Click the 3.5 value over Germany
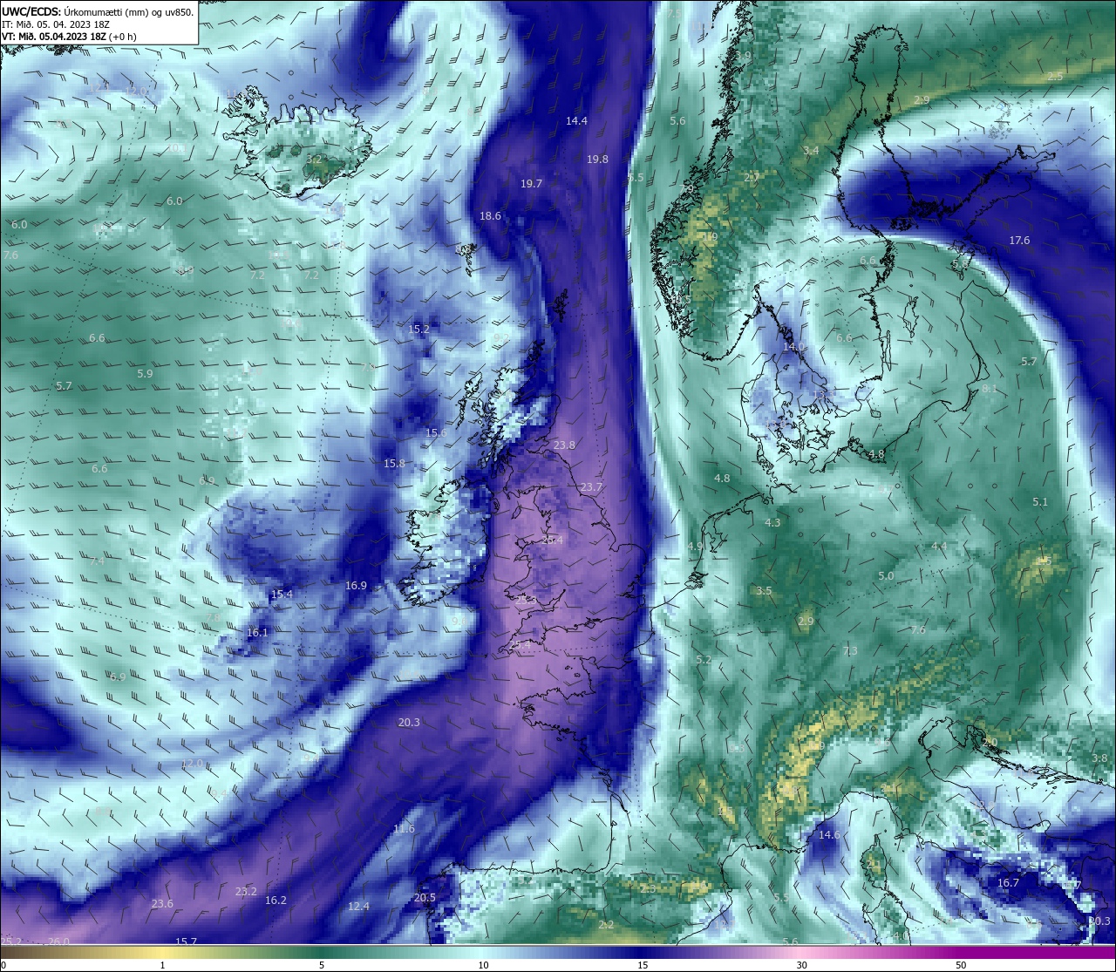The width and height of the screenshot is (1116, 972). (764, 591)
